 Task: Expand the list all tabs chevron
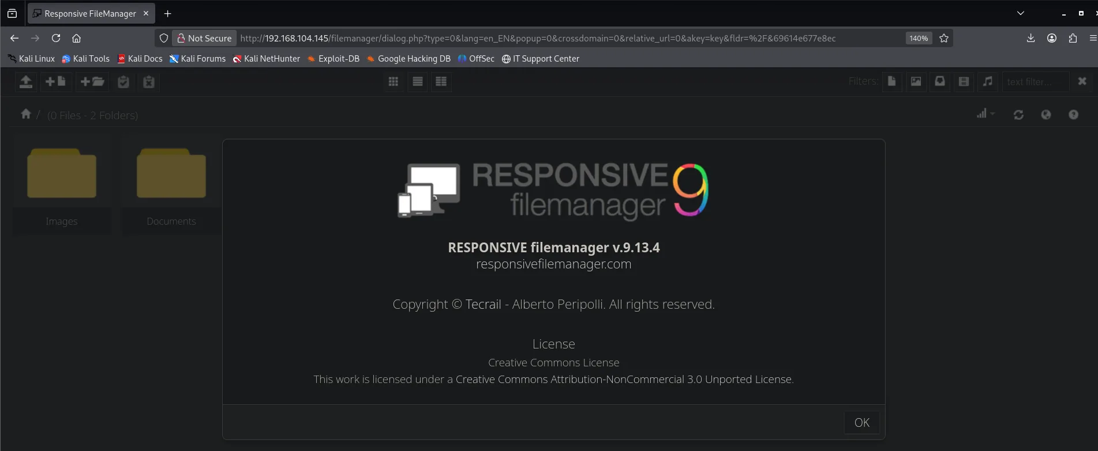pos(1021,13)
